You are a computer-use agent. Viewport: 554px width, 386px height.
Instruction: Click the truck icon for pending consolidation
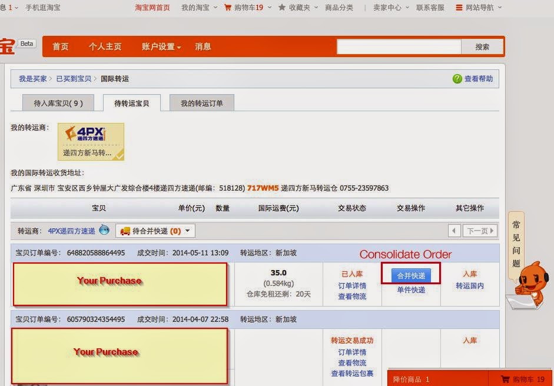pyautogui.click(x=125, y=231)
